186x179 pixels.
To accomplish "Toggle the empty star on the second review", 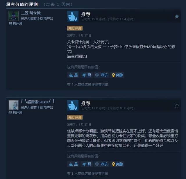I will point(177,105).
